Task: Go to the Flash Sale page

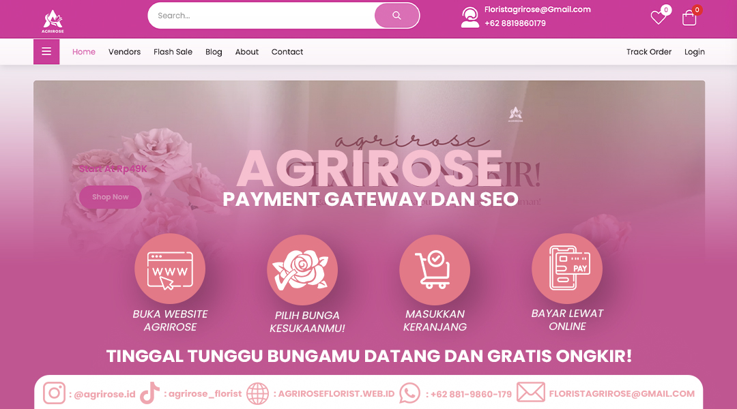Action: 173,52
